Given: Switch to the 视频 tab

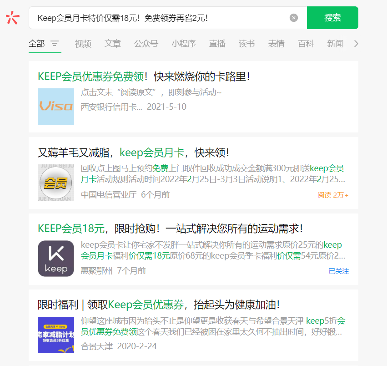Looking at the screenshot, I should (x=83, y=44).
